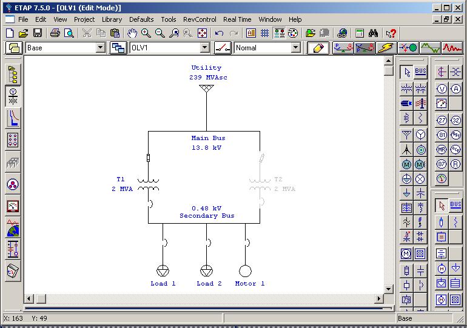Open the Project menu
The image size is (467, 328).
click(x=84, y=19)
